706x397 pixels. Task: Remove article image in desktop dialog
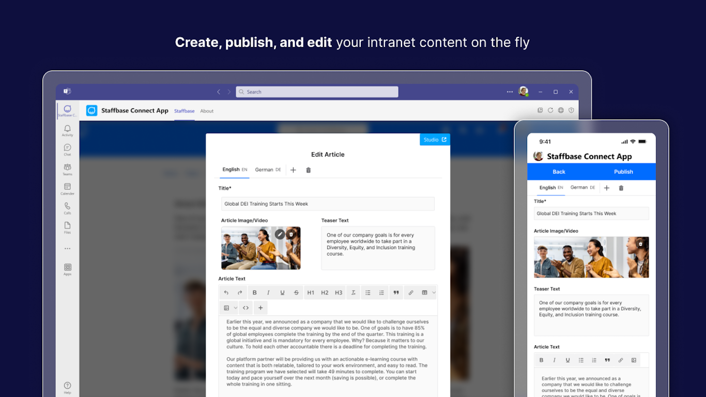291,234
